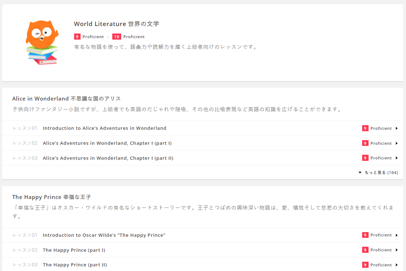Screen dimensions: 406x271
Task: Click level 9 badge on Alice Chapter I (part II) row
Action: point(365,158)
